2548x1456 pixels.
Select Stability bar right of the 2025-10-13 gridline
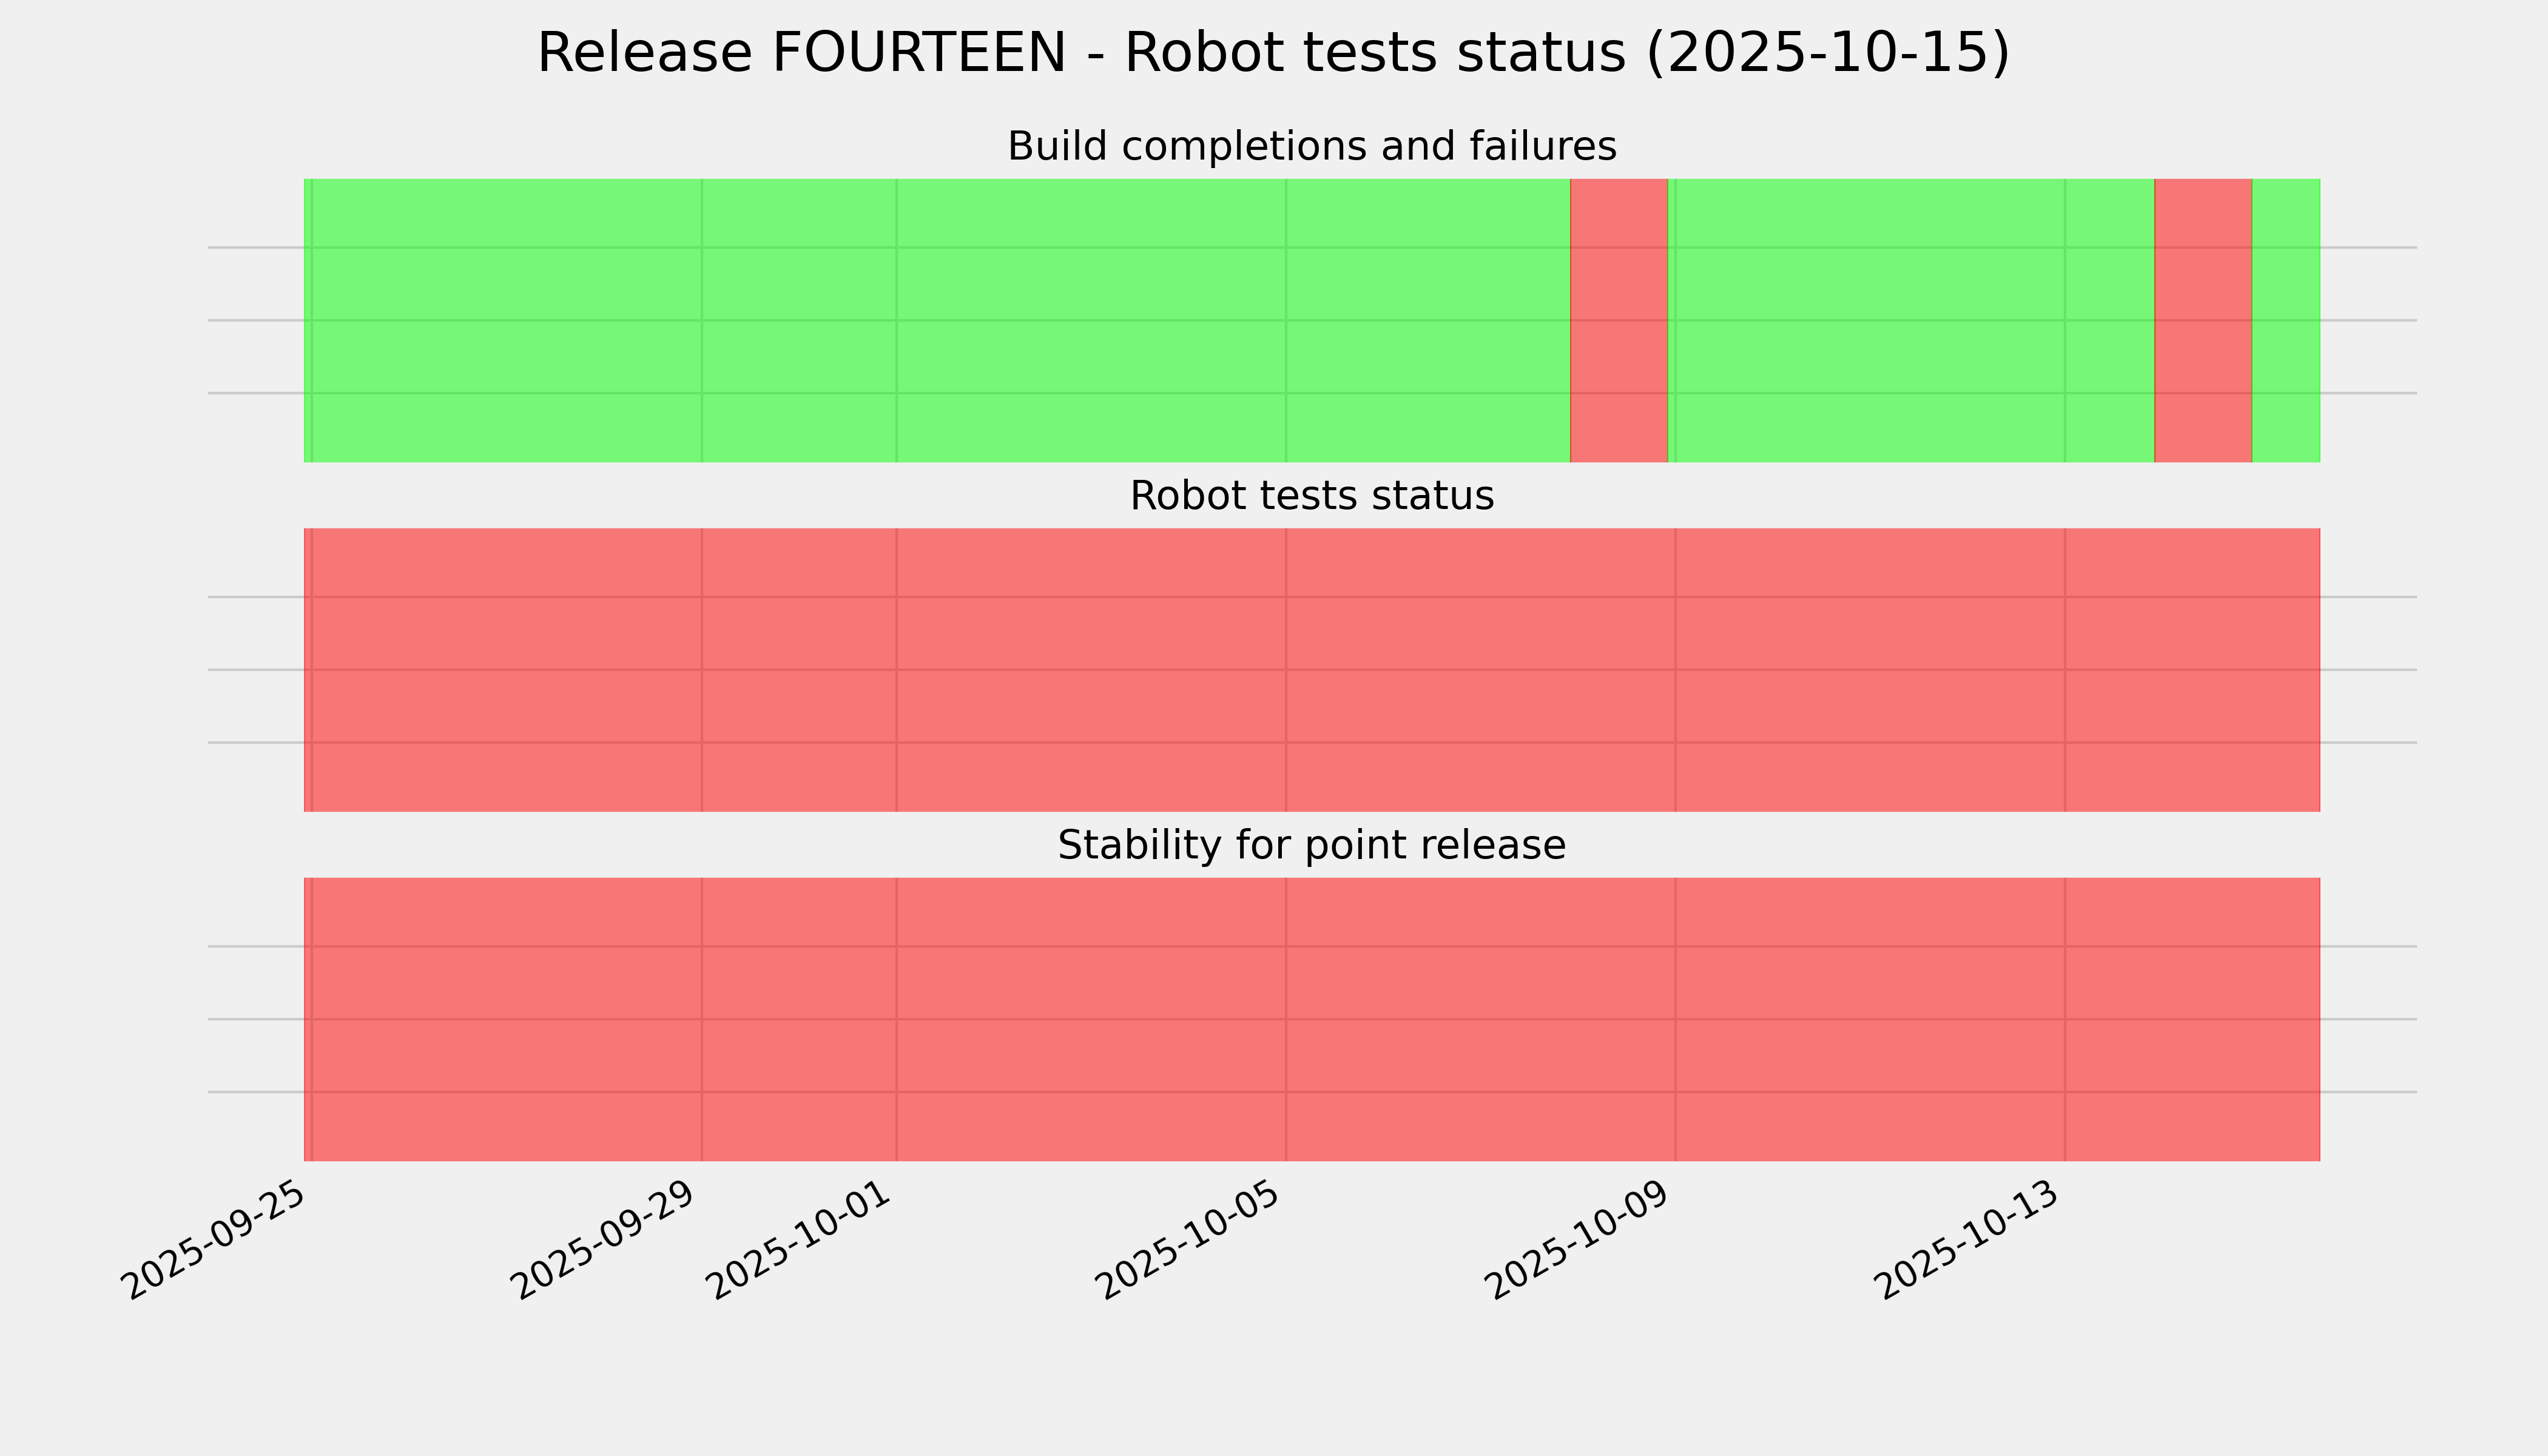2192,1019
